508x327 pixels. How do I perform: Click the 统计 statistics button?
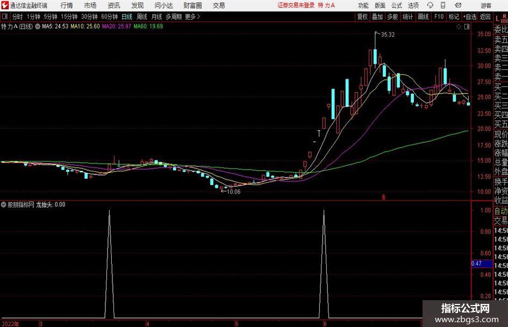pyautogui.click(x=407, y=17)
